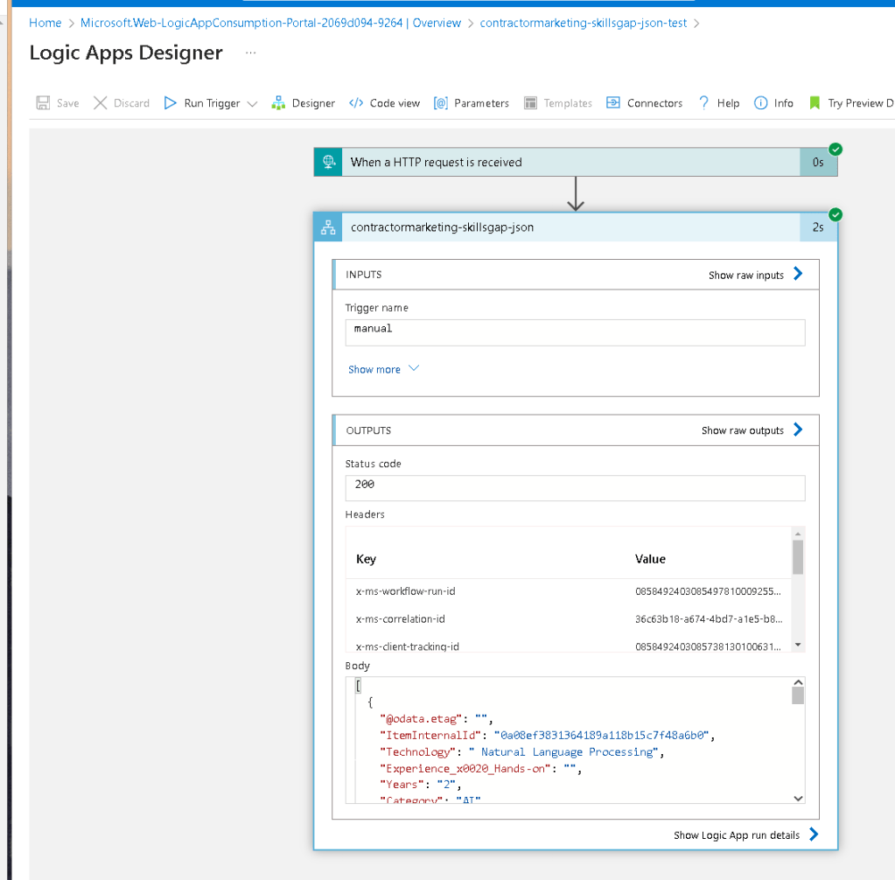Click the Code view brackets icon

[356, 102]
